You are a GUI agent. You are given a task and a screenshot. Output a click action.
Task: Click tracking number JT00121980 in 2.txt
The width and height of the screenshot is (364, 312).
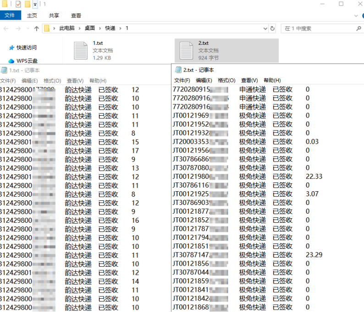click(191, 177)
